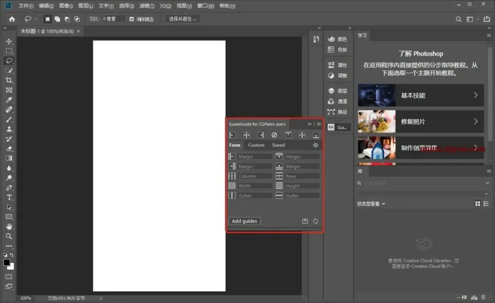This screenshot has height=303, width=495.
Task: Select the Dodge tool
Action: (9, 178)
